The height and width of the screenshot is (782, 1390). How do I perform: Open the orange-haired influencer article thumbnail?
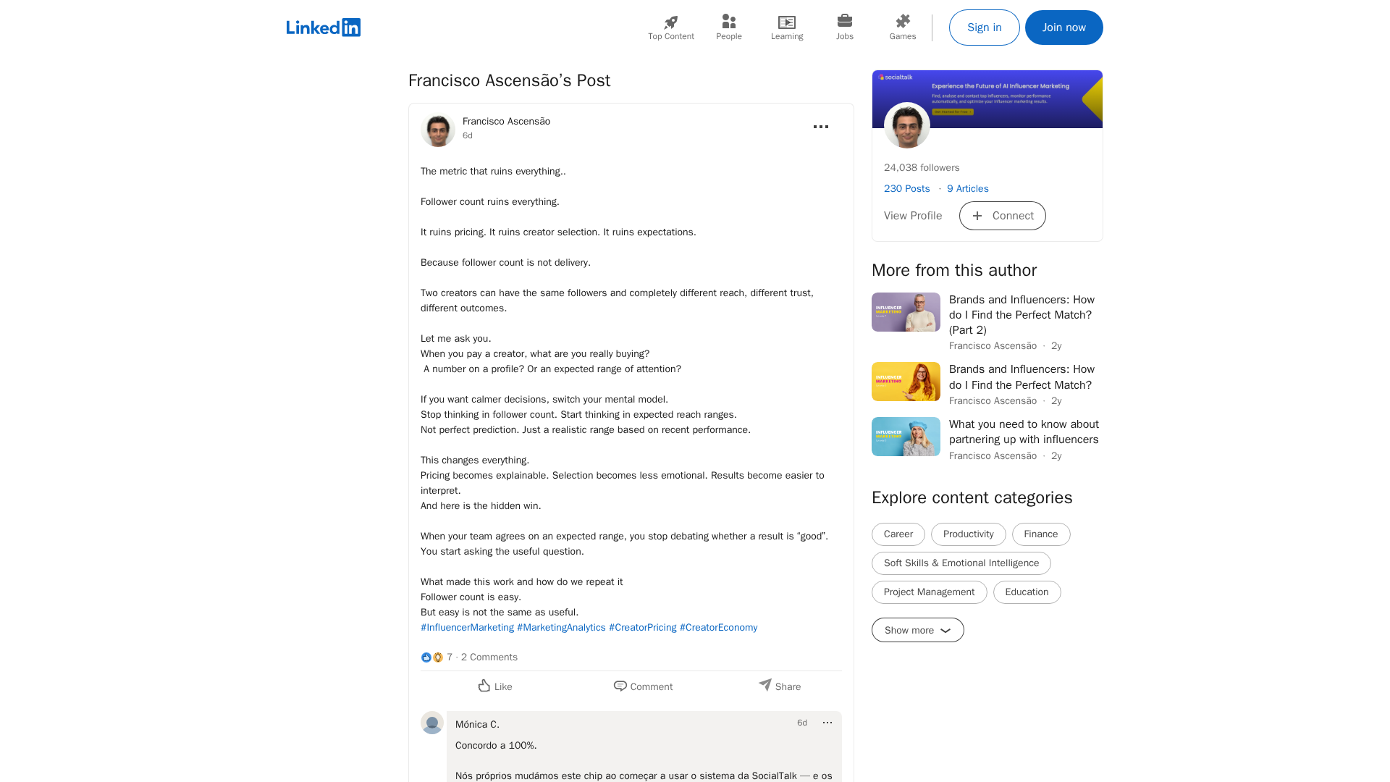tap(906, 382)
